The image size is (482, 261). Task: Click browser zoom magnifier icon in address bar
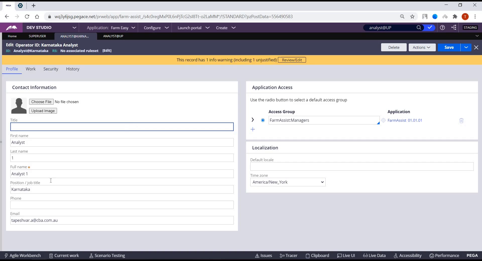[402, 17]
